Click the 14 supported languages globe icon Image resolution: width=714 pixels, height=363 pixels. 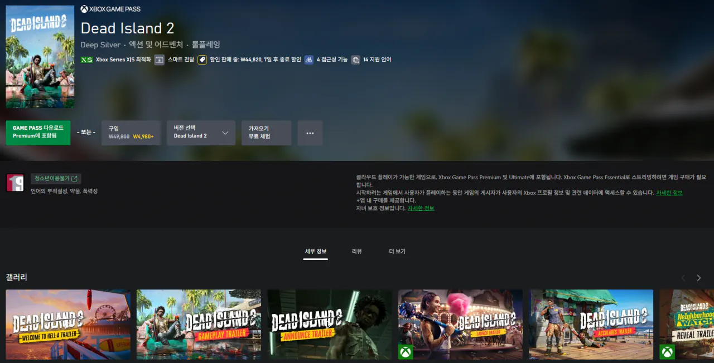click(x=355, y=59)
